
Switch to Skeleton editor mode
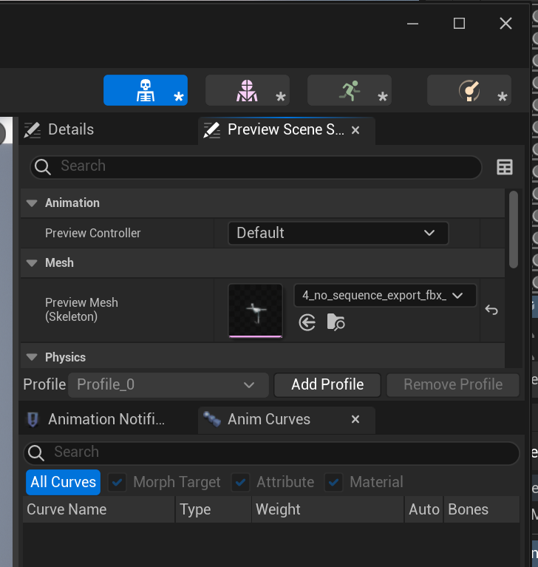click(146, 90)
